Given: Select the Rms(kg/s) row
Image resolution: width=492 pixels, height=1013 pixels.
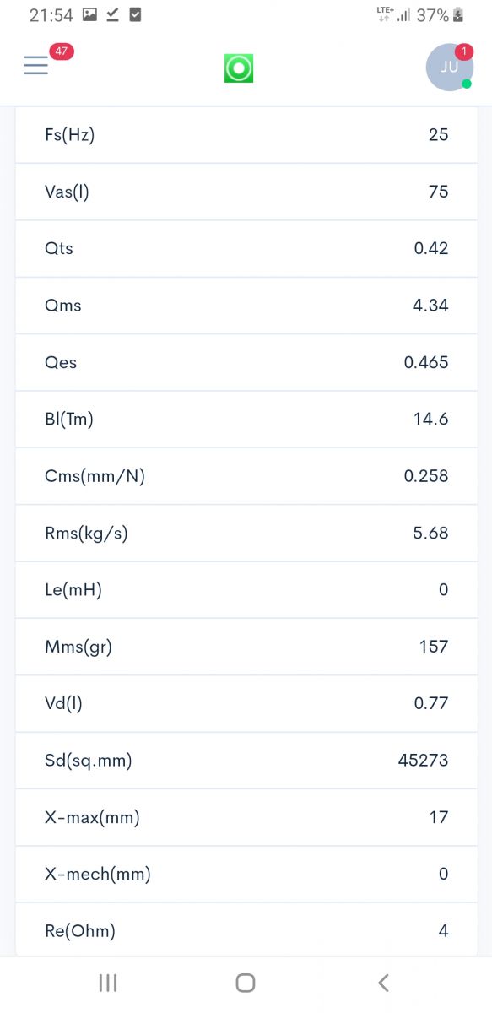Looking at the screenshot, I should 246,534.
